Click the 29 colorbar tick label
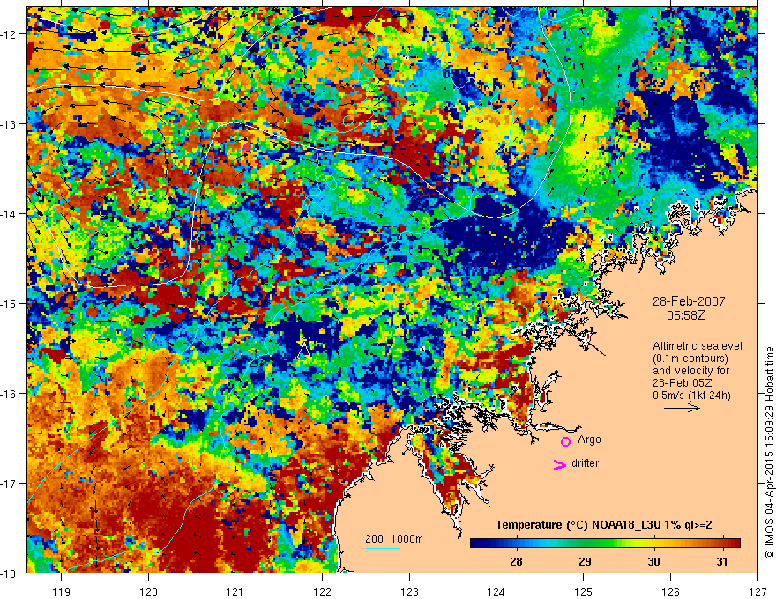 click(x=585, y=561)
